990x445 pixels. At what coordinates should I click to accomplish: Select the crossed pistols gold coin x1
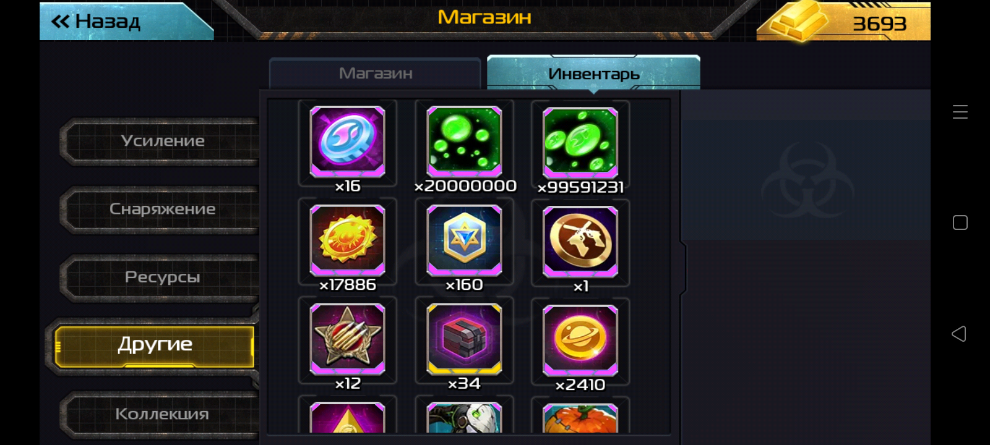[580, 242]
